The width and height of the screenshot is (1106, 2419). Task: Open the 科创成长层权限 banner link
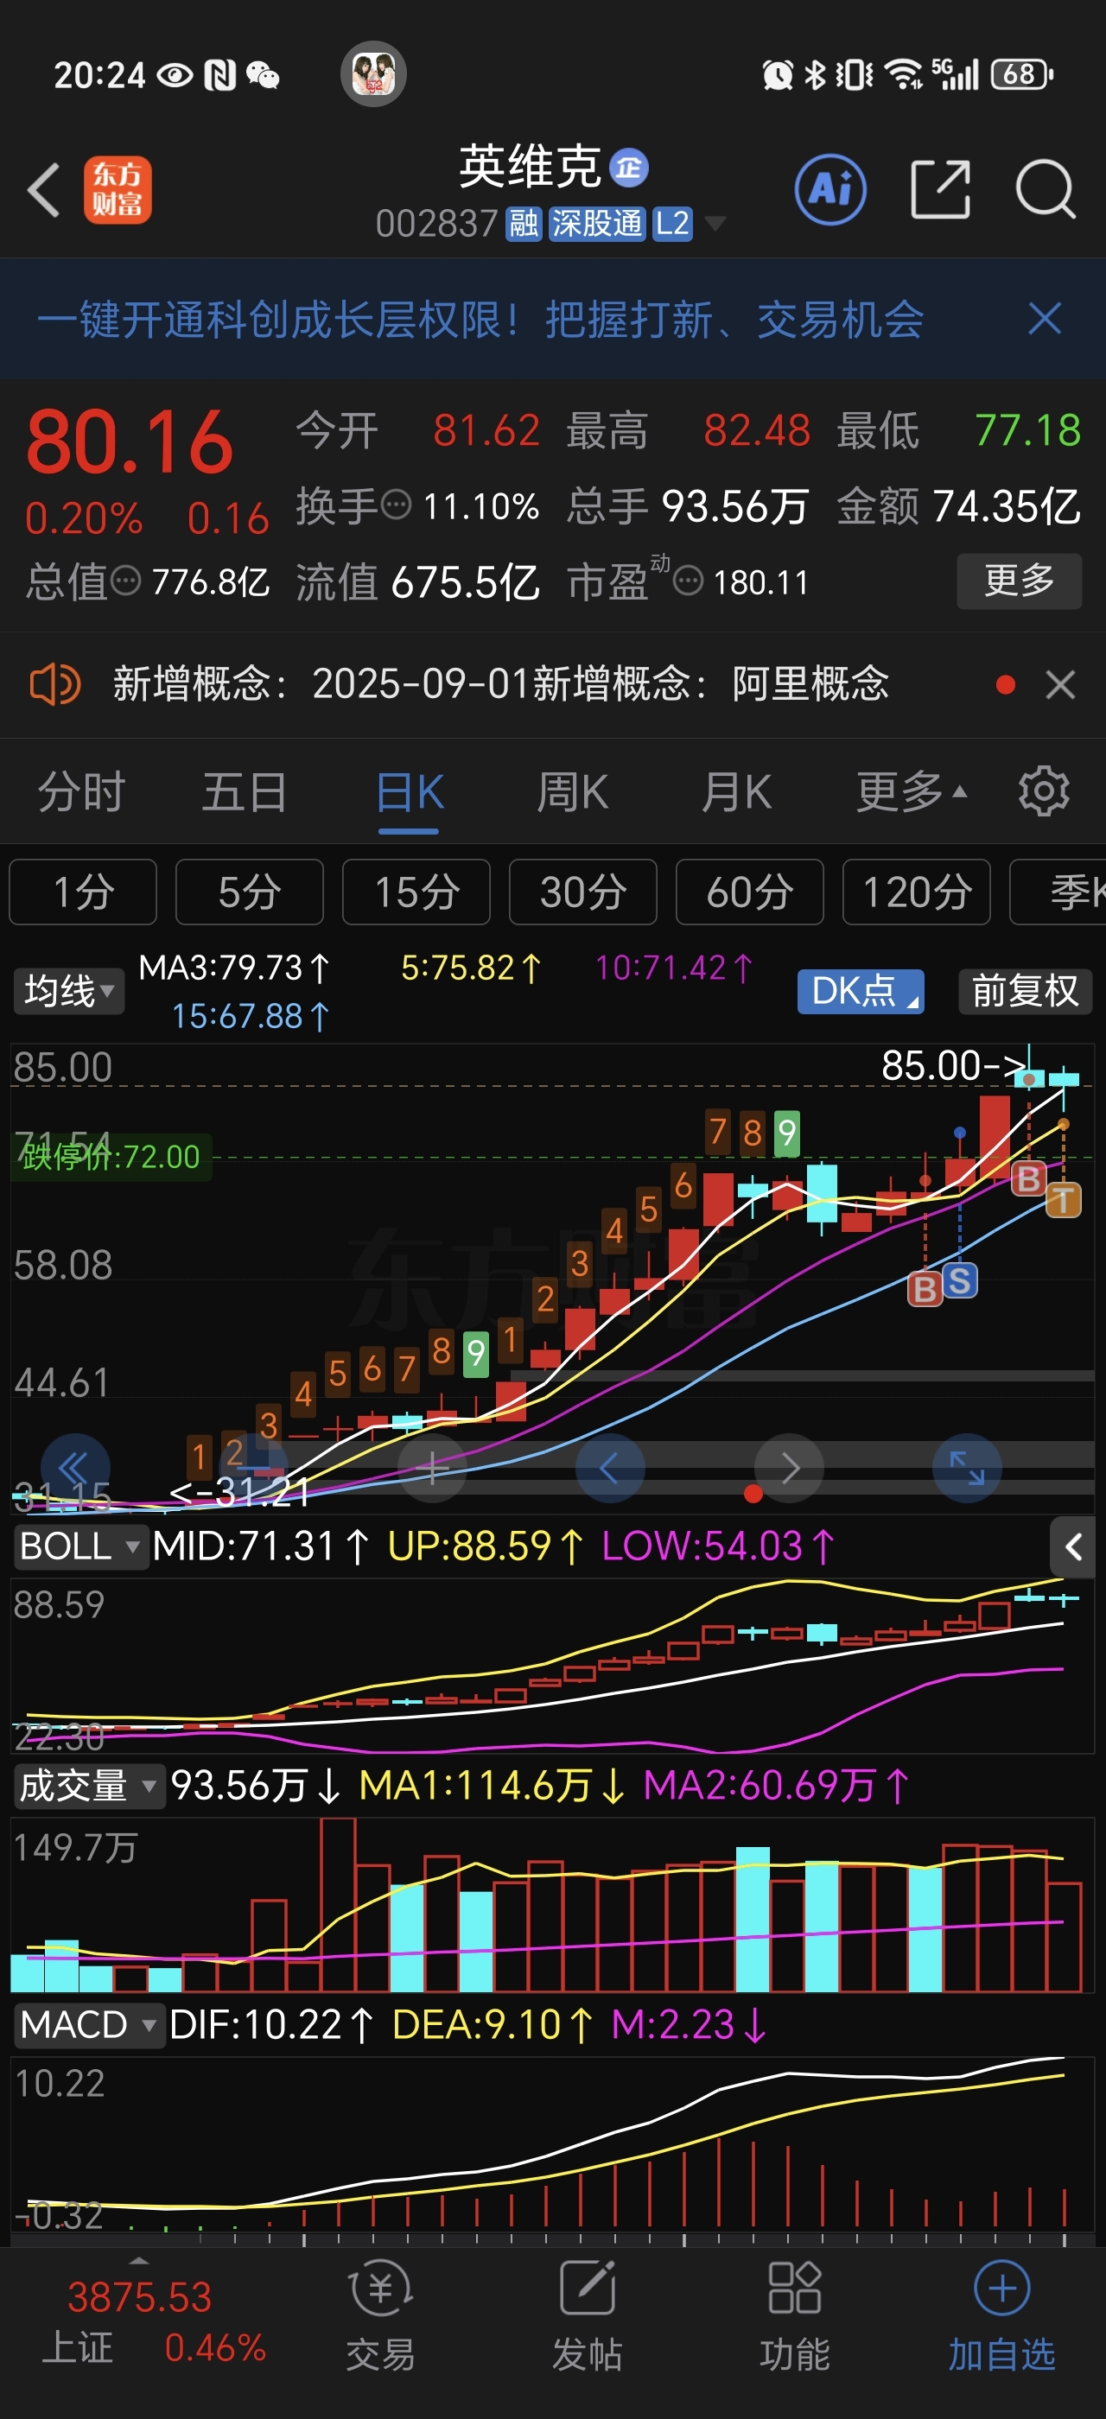coord(480,320)
